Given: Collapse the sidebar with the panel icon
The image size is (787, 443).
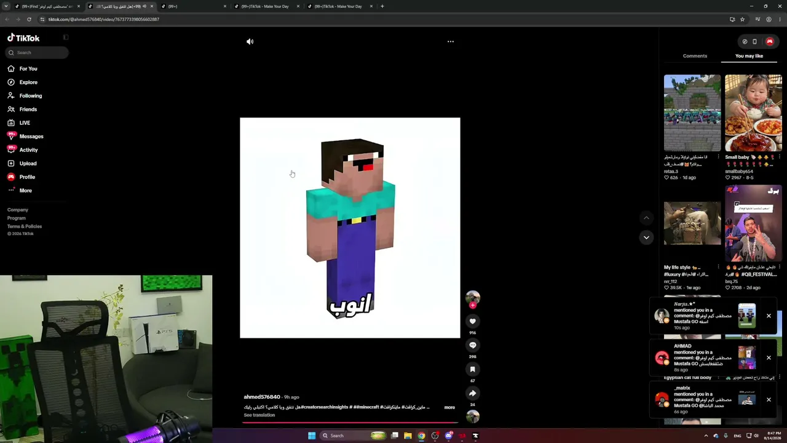Looking at the screenshot, I should [x=66, y=38].
